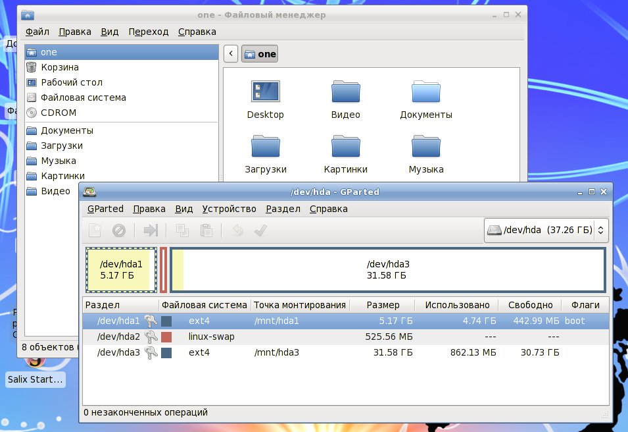Image resolution: width=628 pixels, height=432 pixels.
Task: Open the Документы folder in the file view
Action: [x=426, y=92]
